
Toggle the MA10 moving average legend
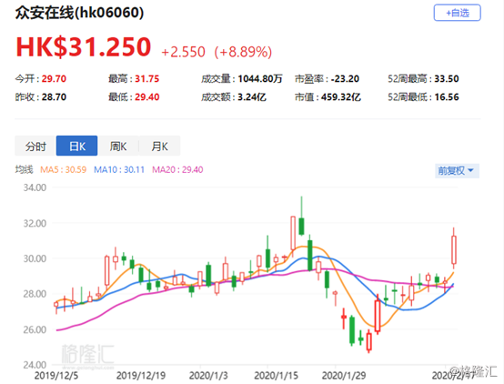[x=119, y=169]
